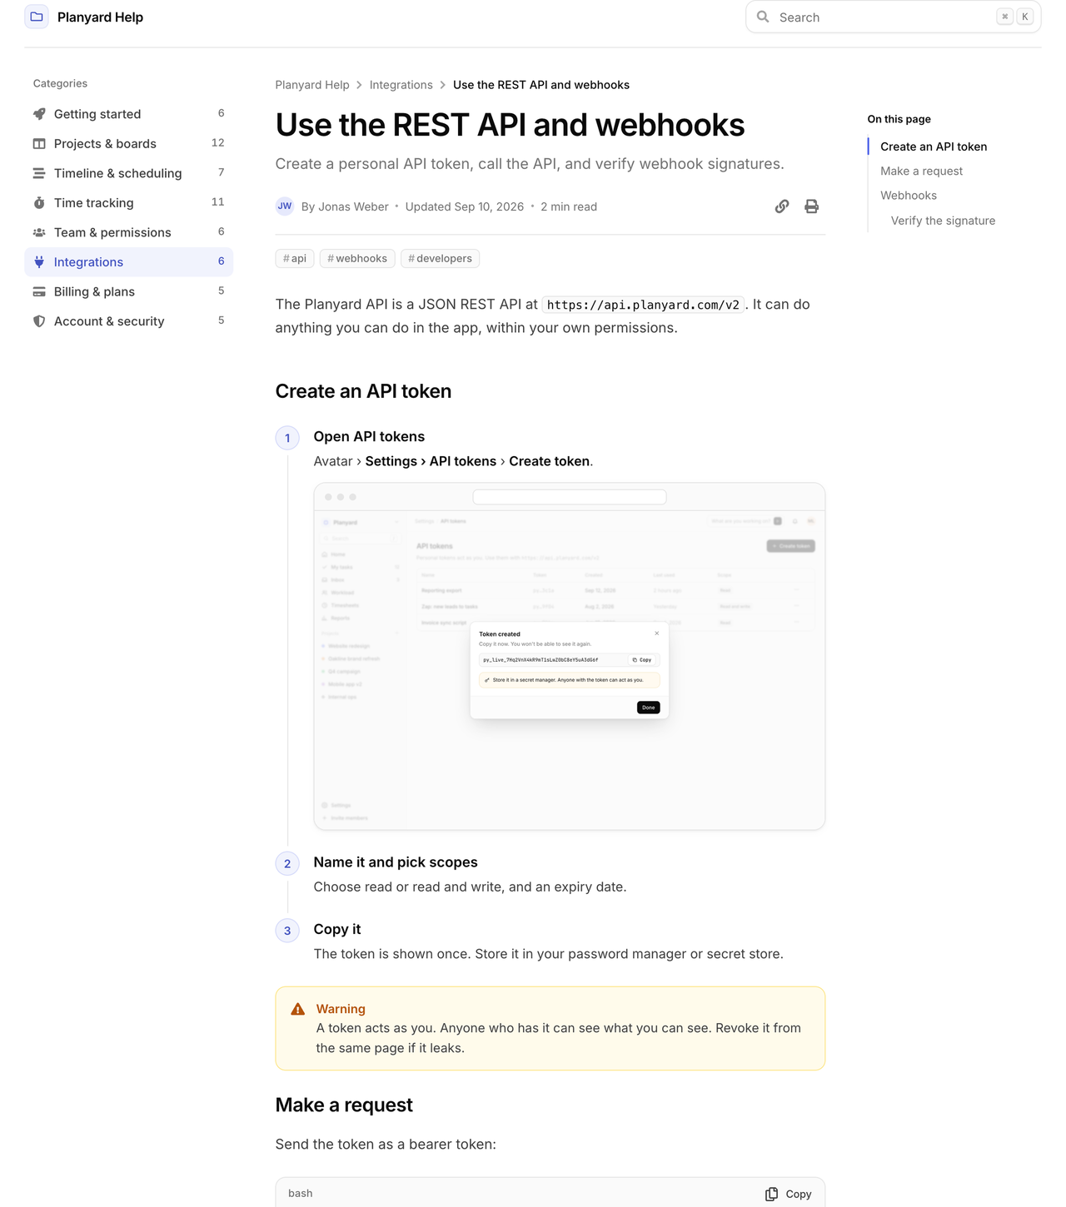The image size is (1066, 1207).
Task: Click the Account & security shield icon
Action: coord(39,320)
